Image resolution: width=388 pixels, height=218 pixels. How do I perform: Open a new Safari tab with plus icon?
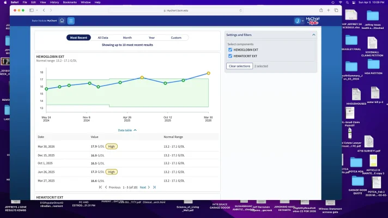pyautogui.click(x=329, y=10)
